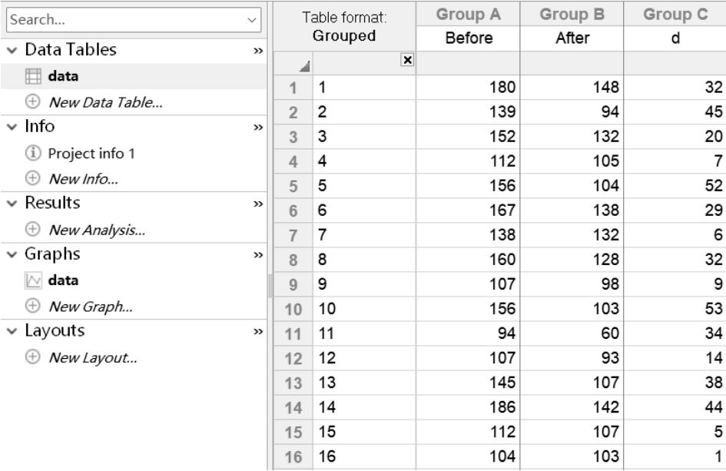This screenshot has height=471, width=726.
Task: Click the plus icon beside New Layout
Action: pos(32,357)
